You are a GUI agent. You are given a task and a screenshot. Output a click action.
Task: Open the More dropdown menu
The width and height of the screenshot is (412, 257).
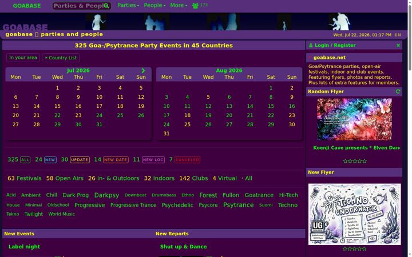(x=179, y=5)
